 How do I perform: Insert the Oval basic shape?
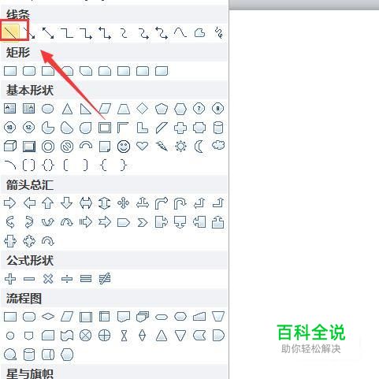[x=48, y=109]
